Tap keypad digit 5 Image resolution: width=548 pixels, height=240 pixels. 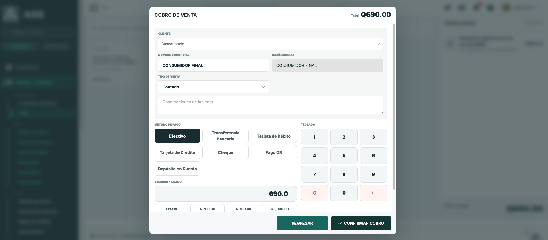pos(344,156)
